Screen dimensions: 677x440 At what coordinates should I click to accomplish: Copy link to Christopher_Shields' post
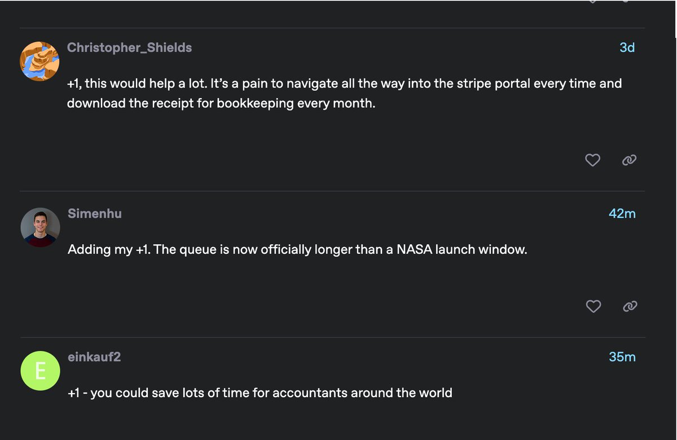(629, 160)
